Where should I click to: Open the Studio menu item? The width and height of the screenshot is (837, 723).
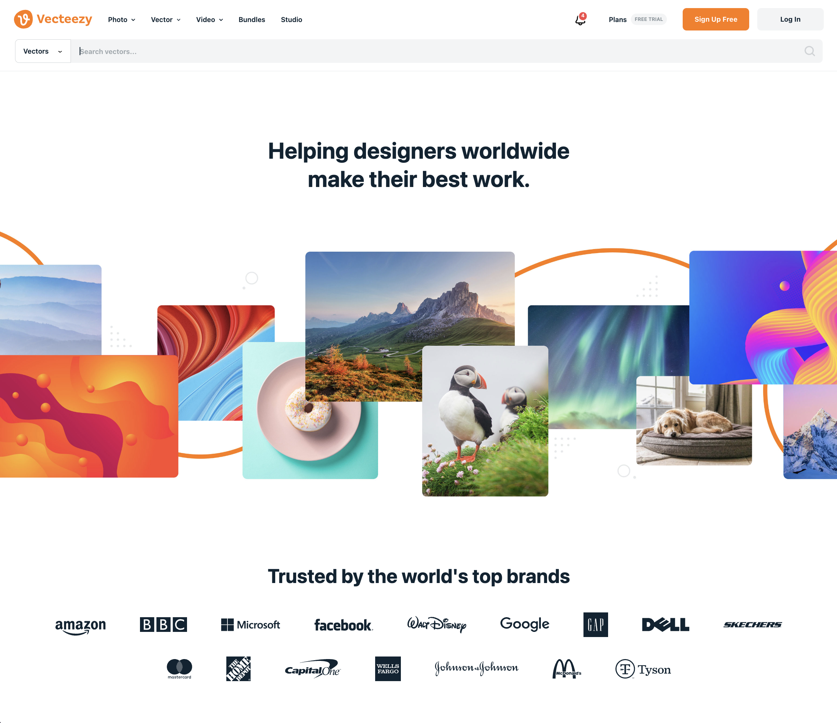(x=291, y=19)
